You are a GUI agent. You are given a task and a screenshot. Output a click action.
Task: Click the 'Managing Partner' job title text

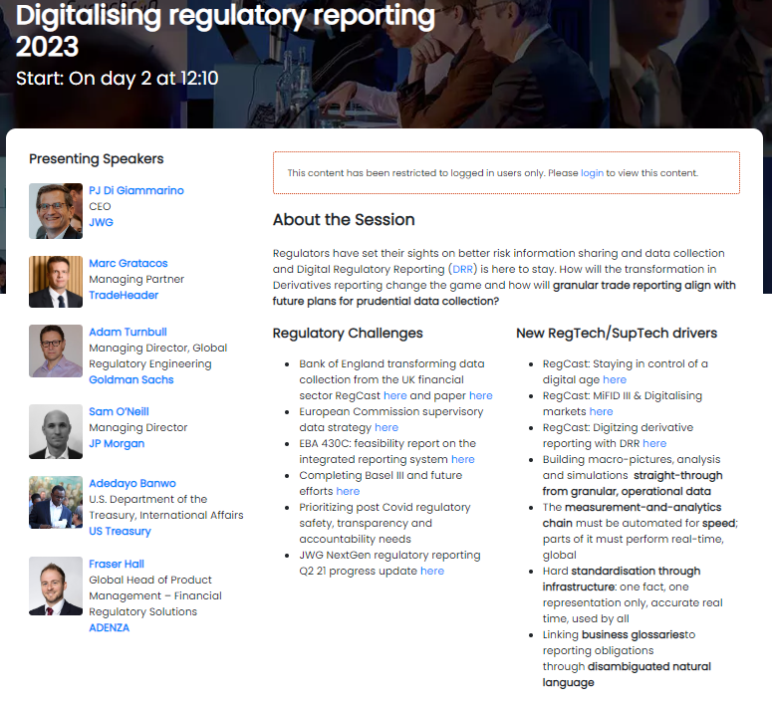point(136,279)
